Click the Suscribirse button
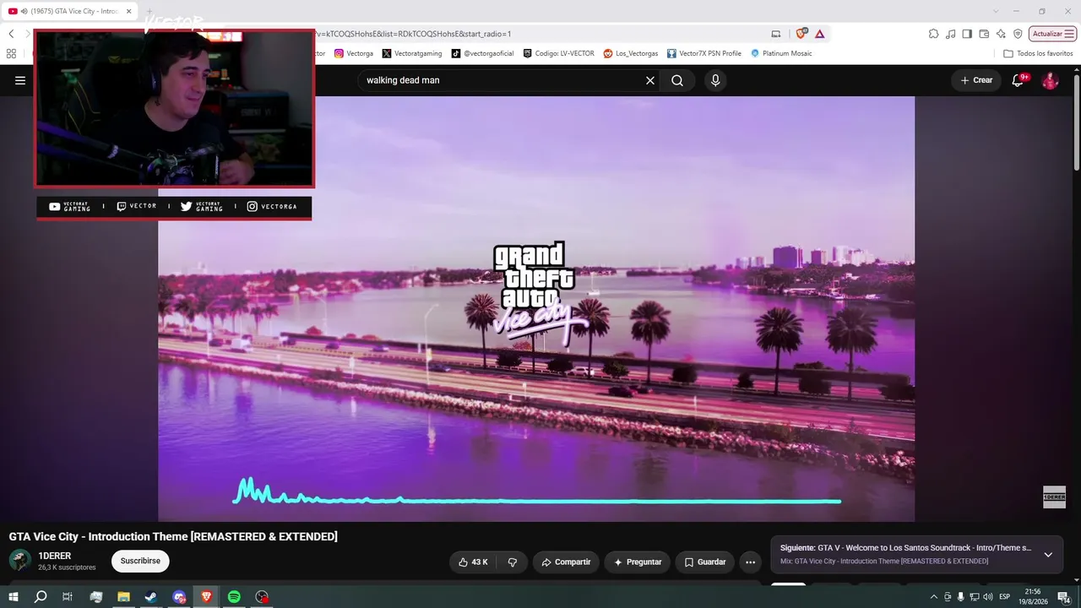The width and height of the screenshot is (1081, 608). [140, 561]
